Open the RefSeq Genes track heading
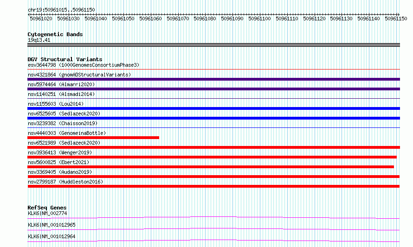This screenshot has height=247, width=413. pyautogui.click(x=47, y=208)
